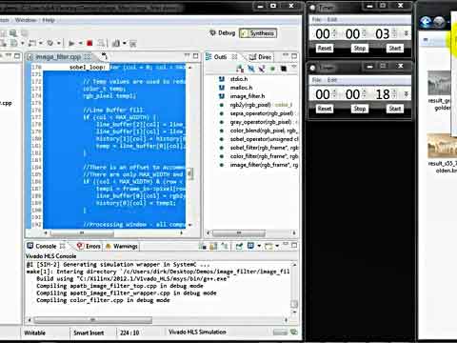The image size is (457, 343).
Task: Click the pin console icon
Action: coord(239,246)
